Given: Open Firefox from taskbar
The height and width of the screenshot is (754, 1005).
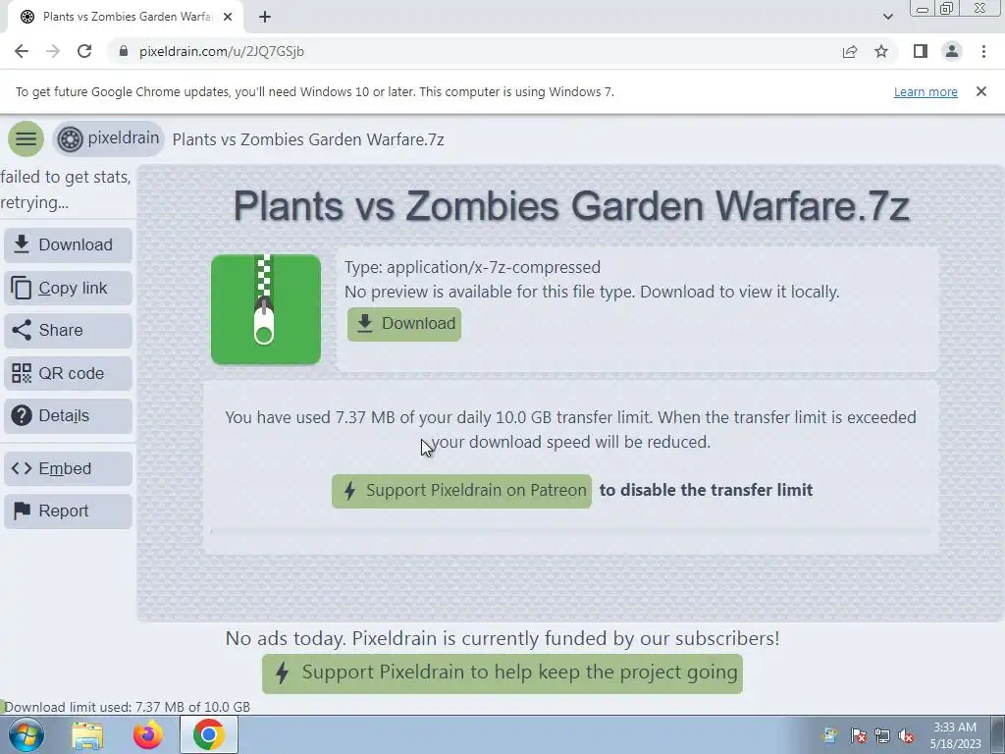Looking at the screenshot, I should coord(147,734).
